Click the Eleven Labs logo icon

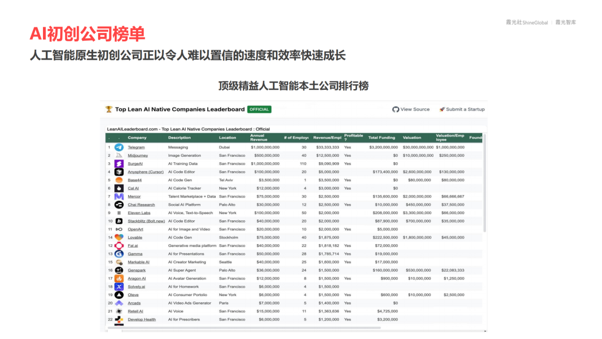pos(119,212)
